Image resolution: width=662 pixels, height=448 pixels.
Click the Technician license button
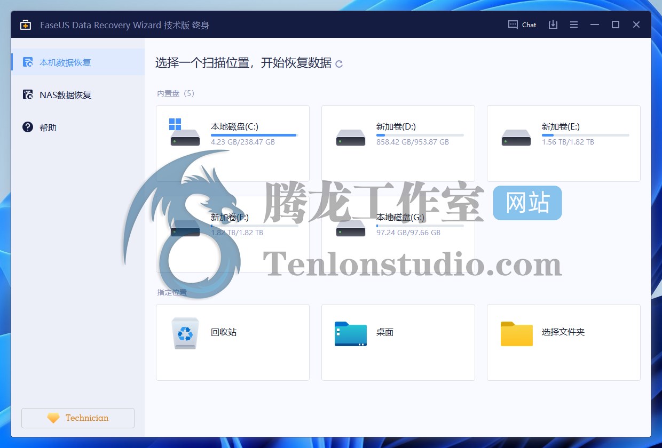click(78, 418)
